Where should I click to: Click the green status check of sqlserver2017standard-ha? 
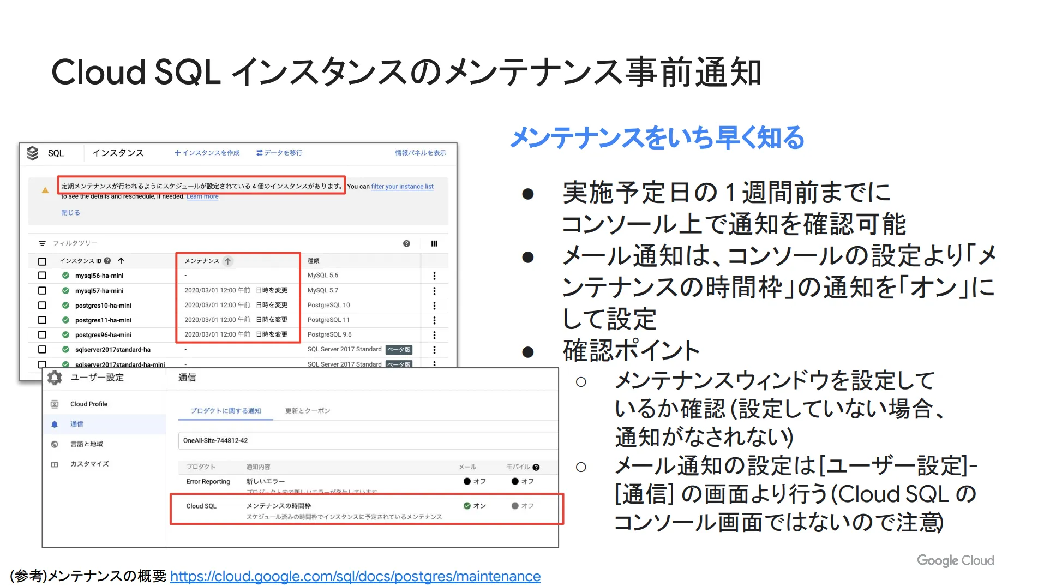(65, 350)
